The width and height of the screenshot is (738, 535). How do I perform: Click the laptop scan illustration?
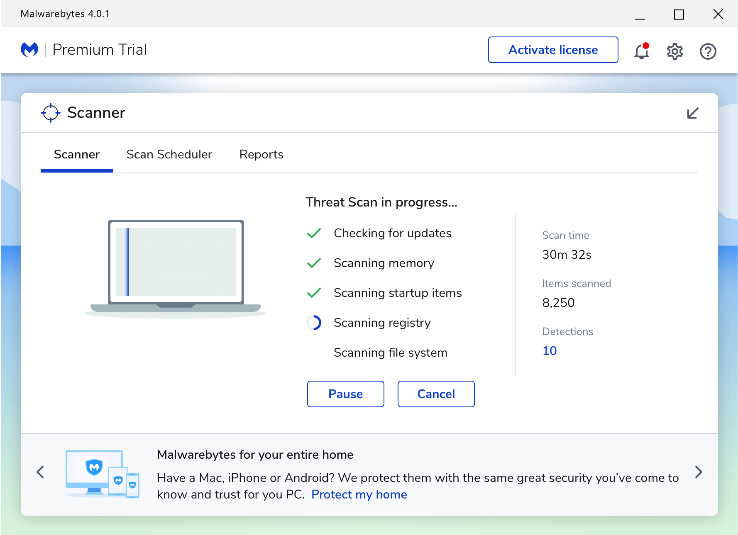pos(176,268)
